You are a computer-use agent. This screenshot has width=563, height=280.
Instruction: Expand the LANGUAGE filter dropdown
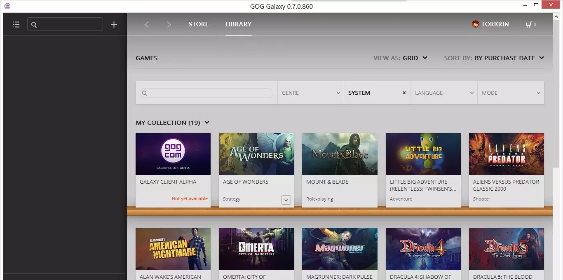pos(444,93)
